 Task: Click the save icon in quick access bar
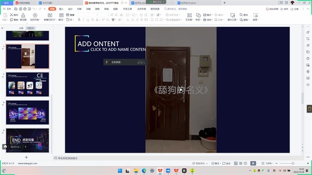(x=16, y=9)
